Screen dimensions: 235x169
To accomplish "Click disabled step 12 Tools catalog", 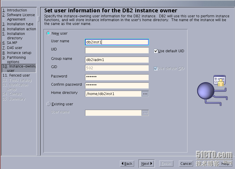I will click(x=17, y=80).
